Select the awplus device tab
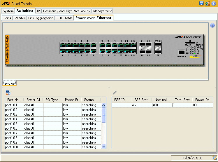The image size is (218, 162). point(9,83)
